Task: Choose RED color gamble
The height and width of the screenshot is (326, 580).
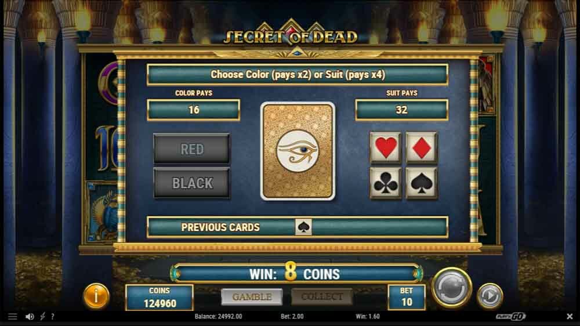Action: point(191,148)
